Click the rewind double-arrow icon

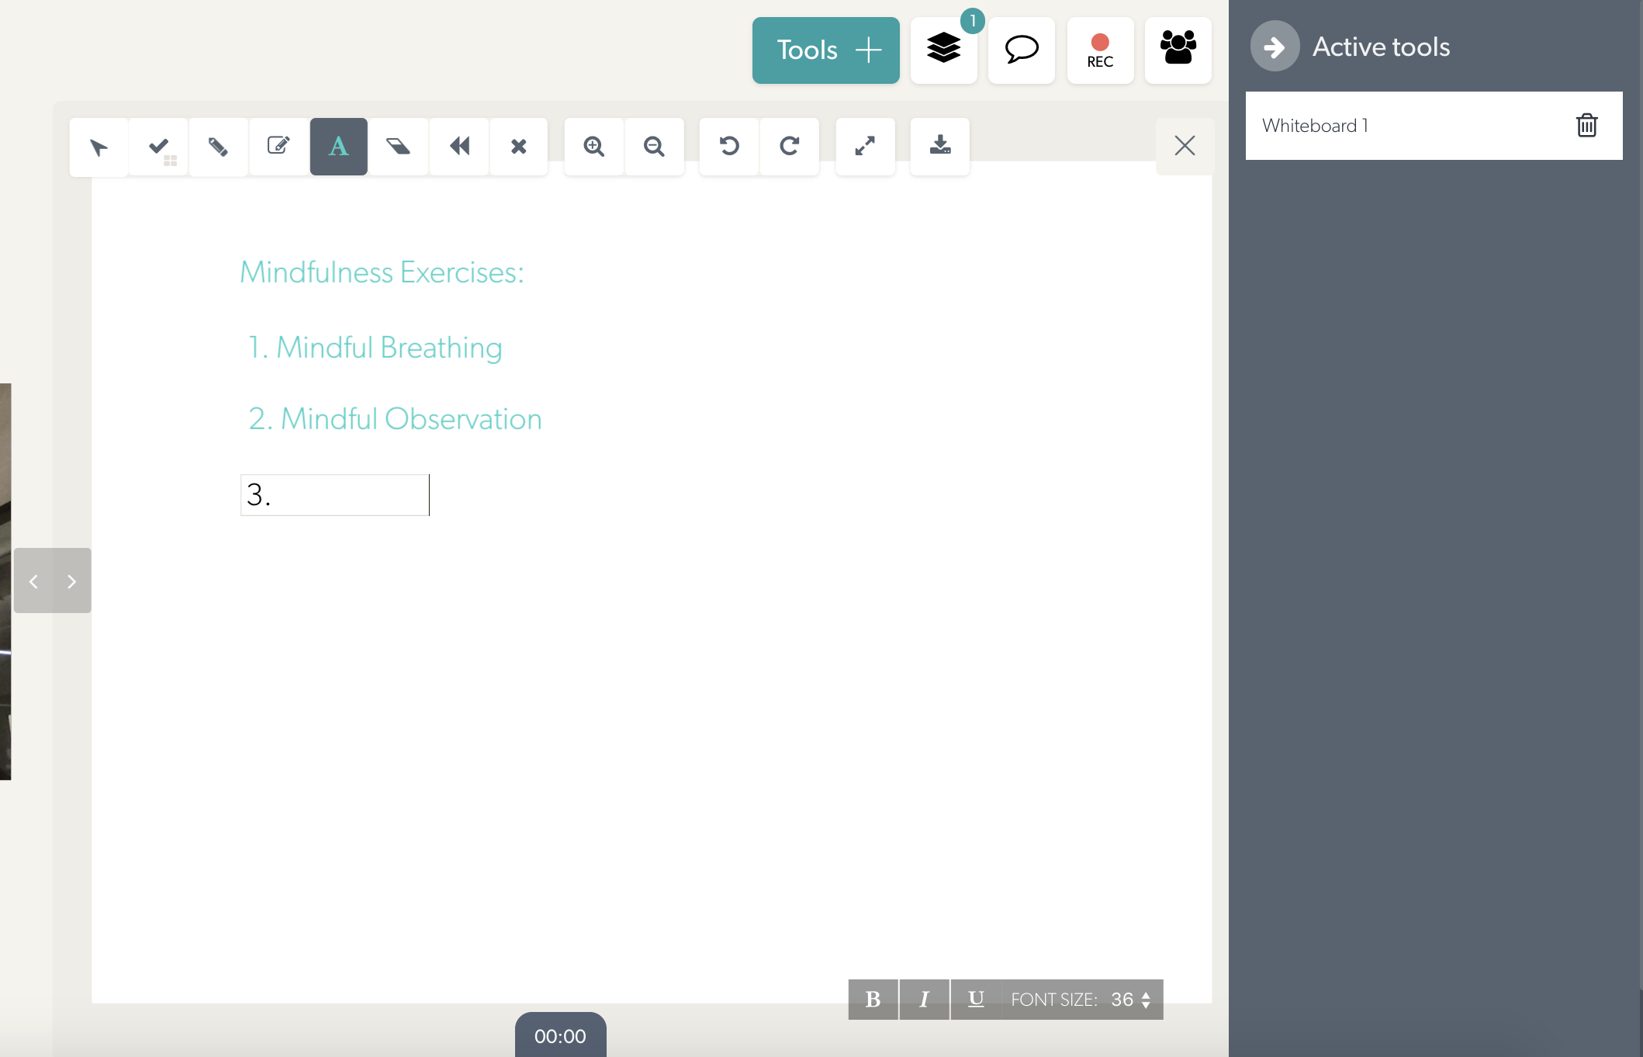tap(459, 147)
